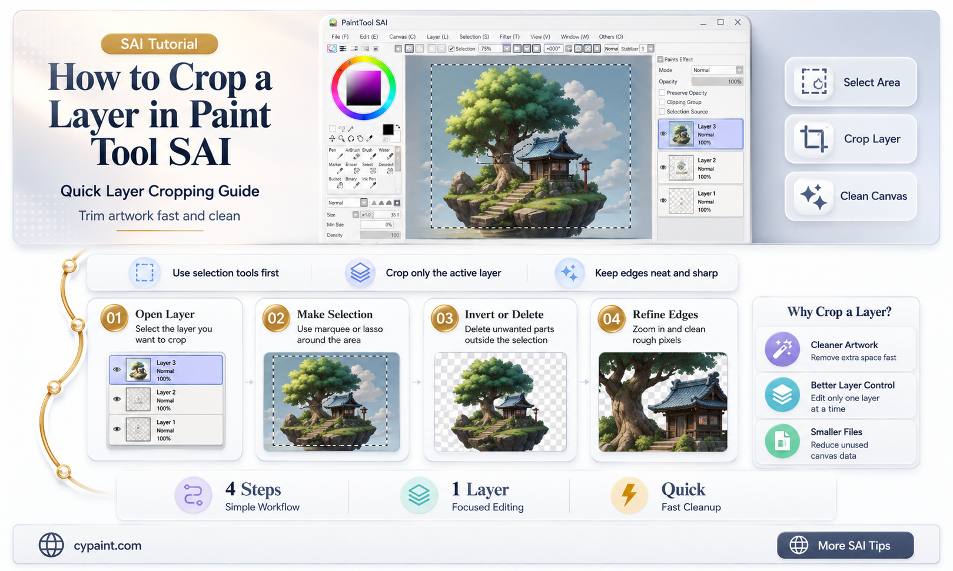Viewport: 953px width, 571px height.
Task: Click the Crop Layer button
Action: [x=851, y=139]
